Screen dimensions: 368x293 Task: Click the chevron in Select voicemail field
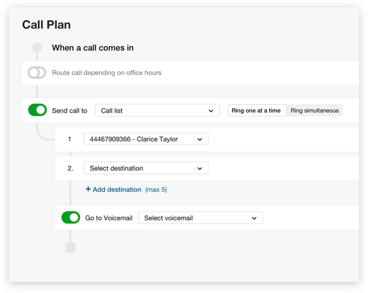pyautogui.click(x=254, y=218)
